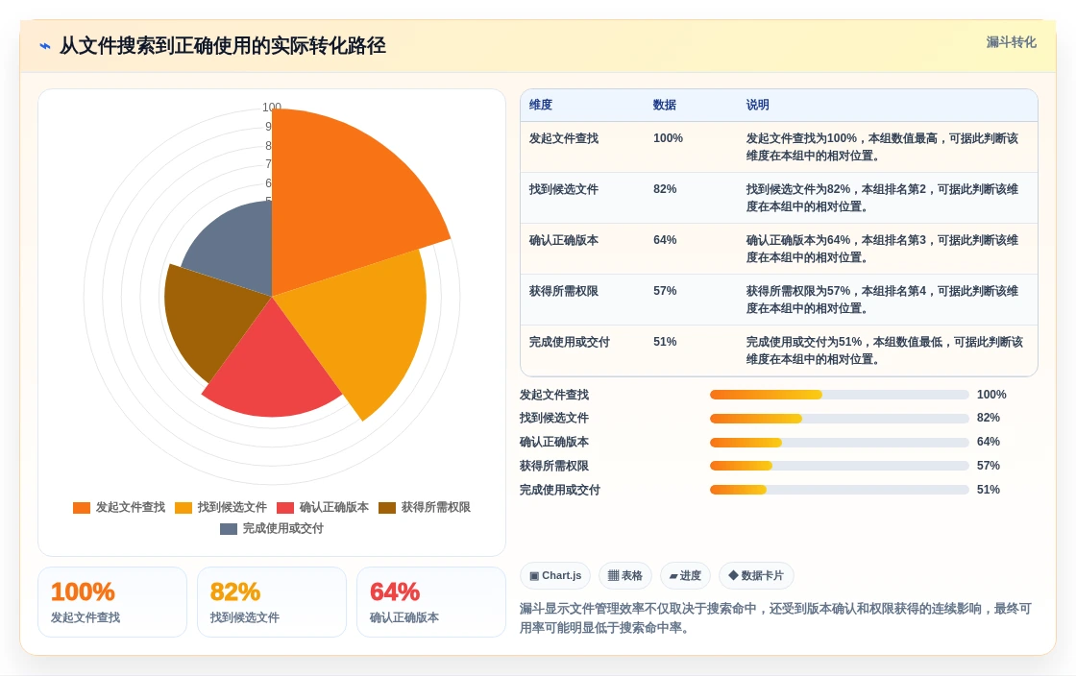This screenshot has width=1076, height=676.
Task: Select the 完成使用或交付 table row label
Action: tap(569, 342)
